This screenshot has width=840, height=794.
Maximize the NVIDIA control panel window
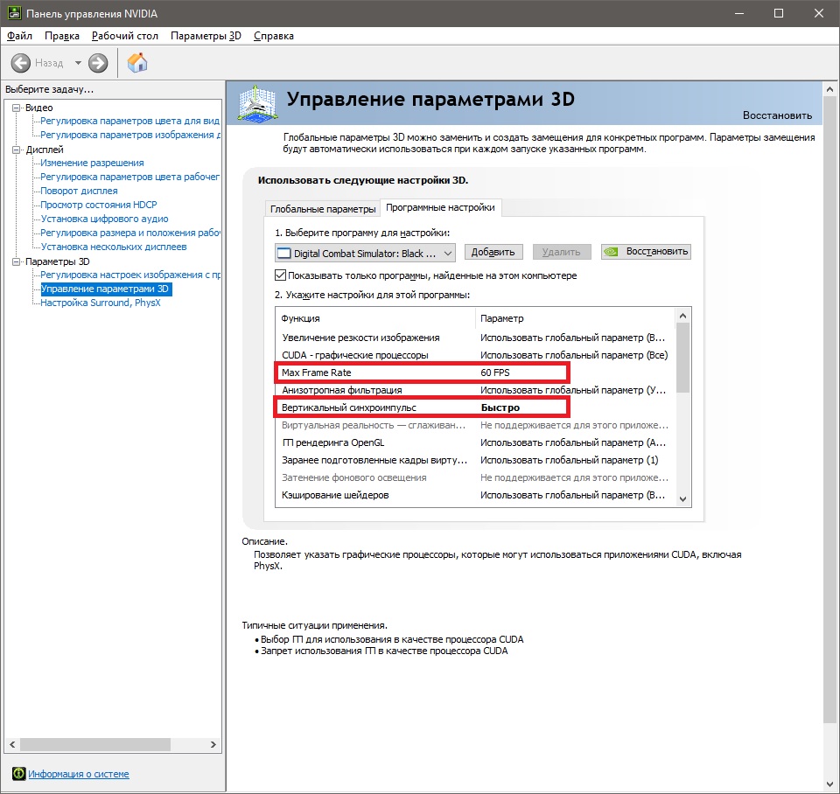(x=779, y=13)
